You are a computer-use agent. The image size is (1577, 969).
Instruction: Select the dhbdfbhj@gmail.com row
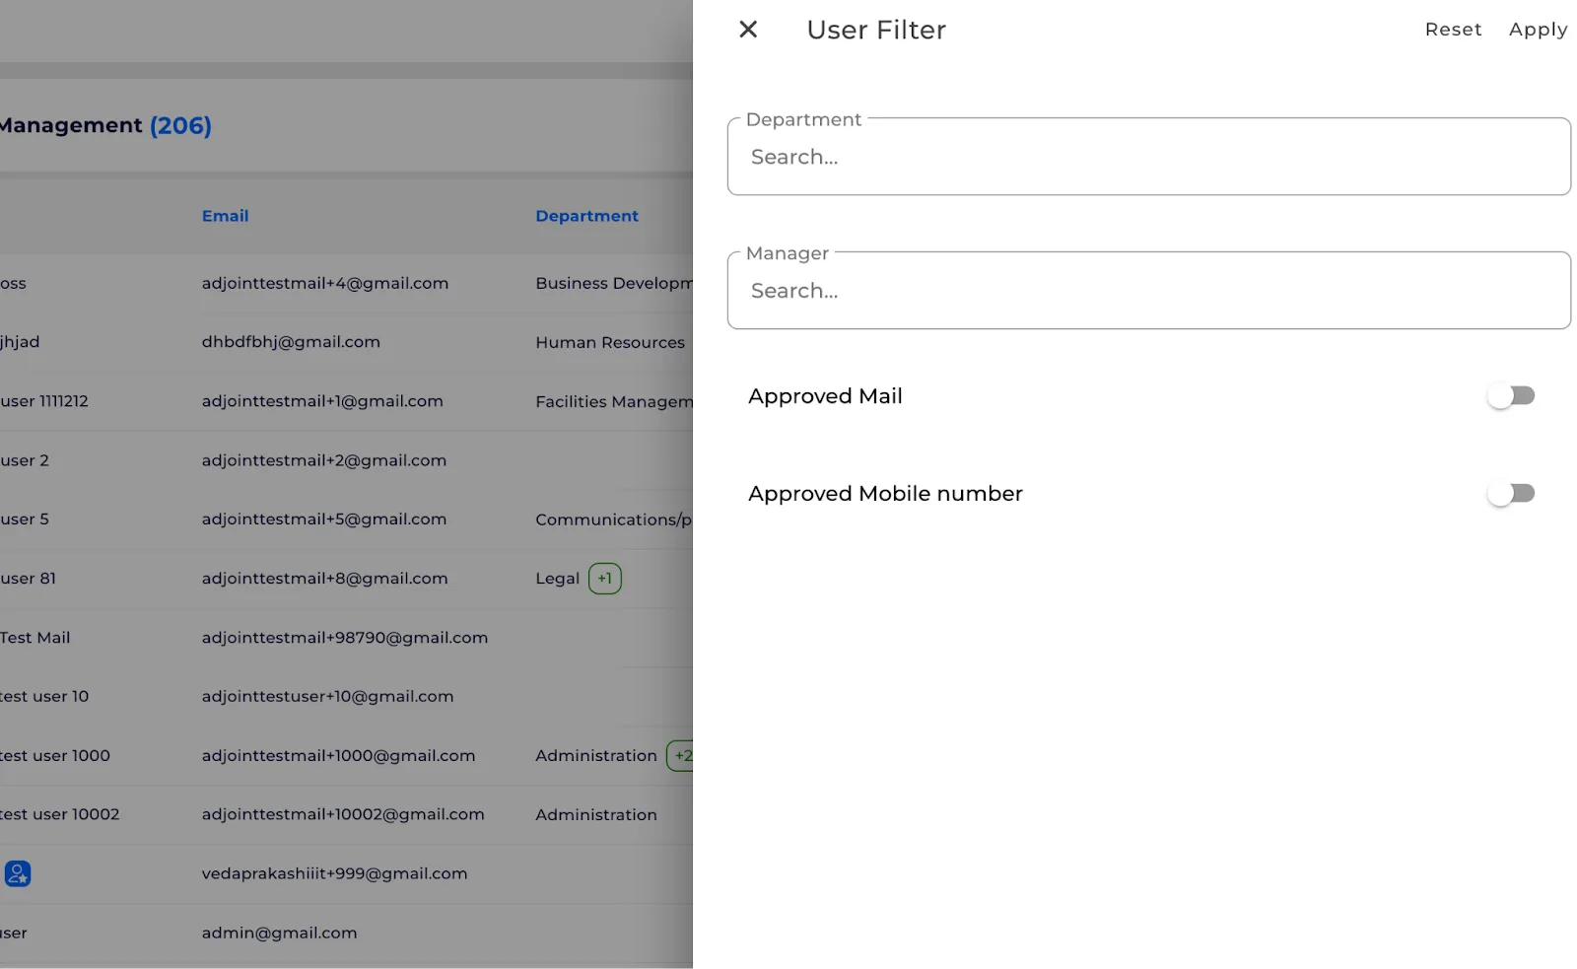346,342
